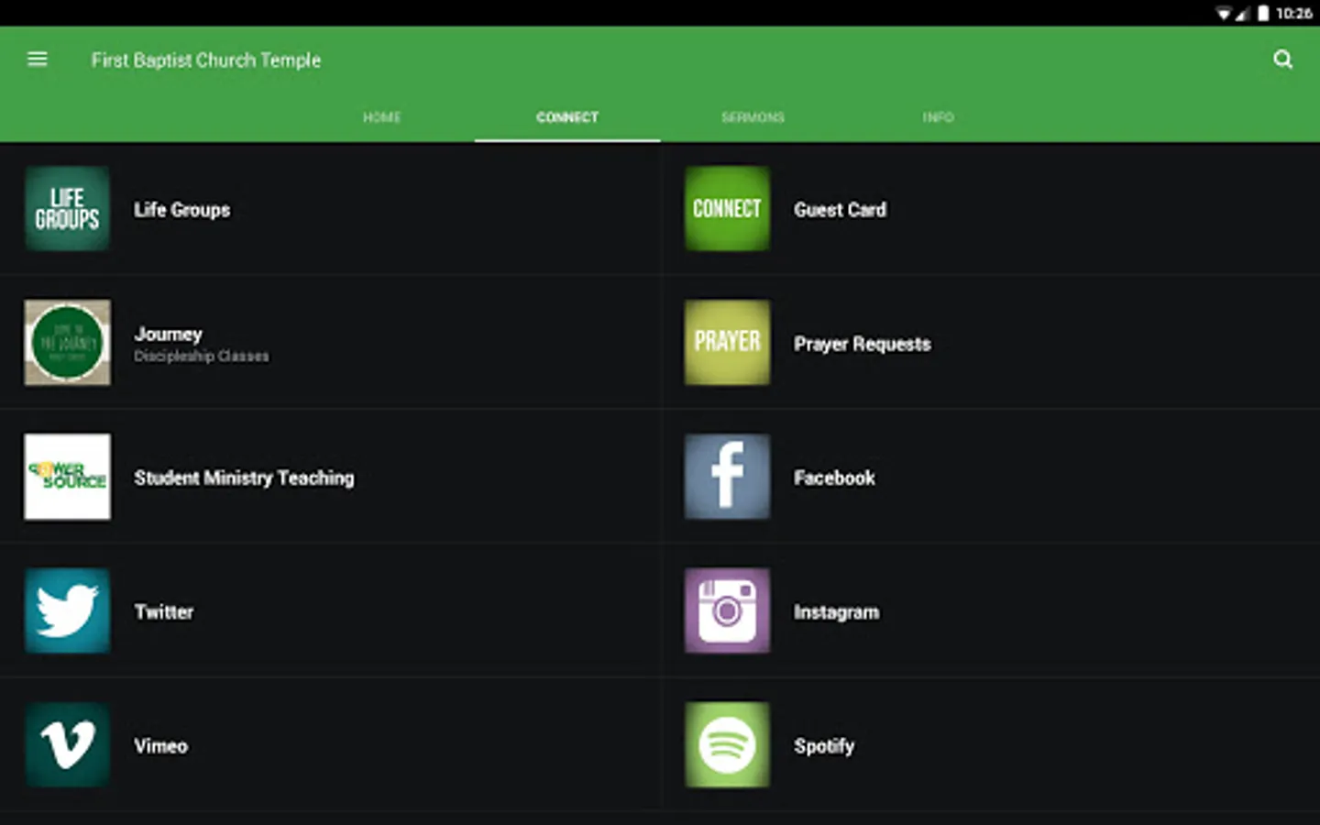The image size is (1320, 825).
Task: Open the Life Groups icon tile
Action: [x=68, y=209]
